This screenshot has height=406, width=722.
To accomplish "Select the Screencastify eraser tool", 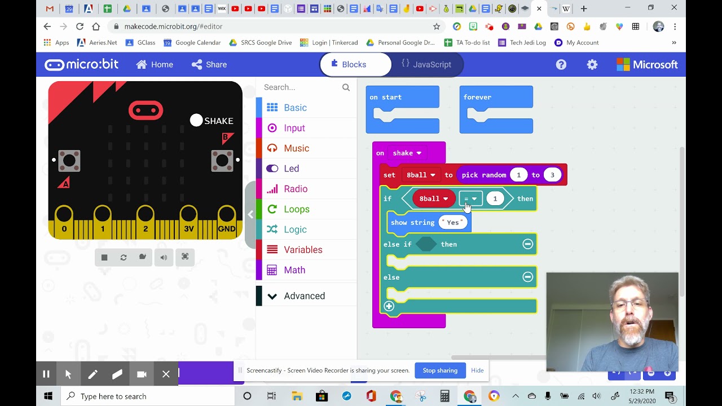I will click(x=117, y=374).
